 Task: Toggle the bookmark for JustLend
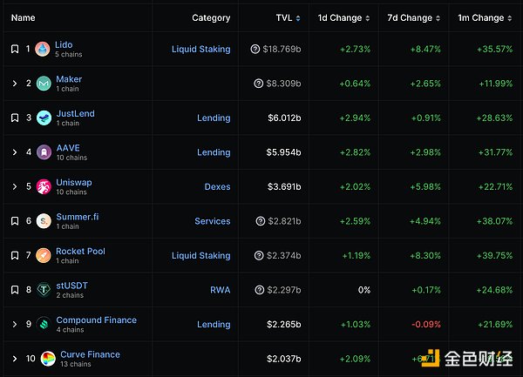(15, 118)
